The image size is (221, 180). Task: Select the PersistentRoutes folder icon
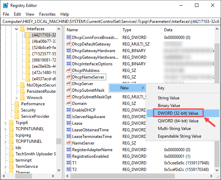tap(23, 91)
